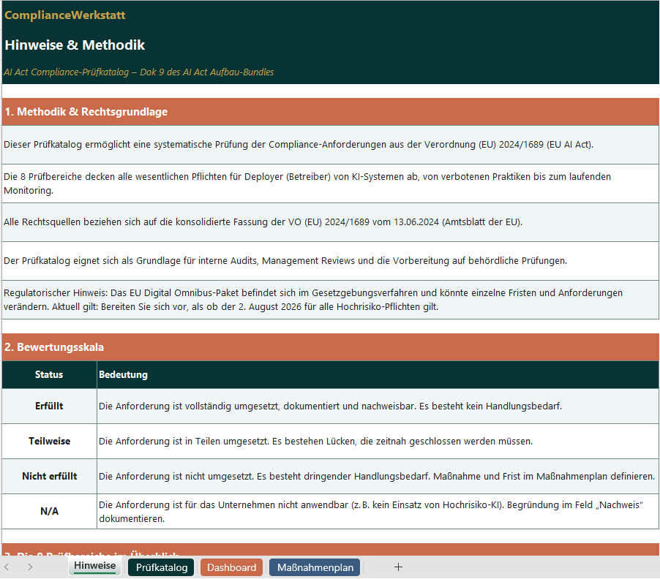Add a new sheet with the plus button
This screenshot has width=660, height=579.
pos(398,567)
